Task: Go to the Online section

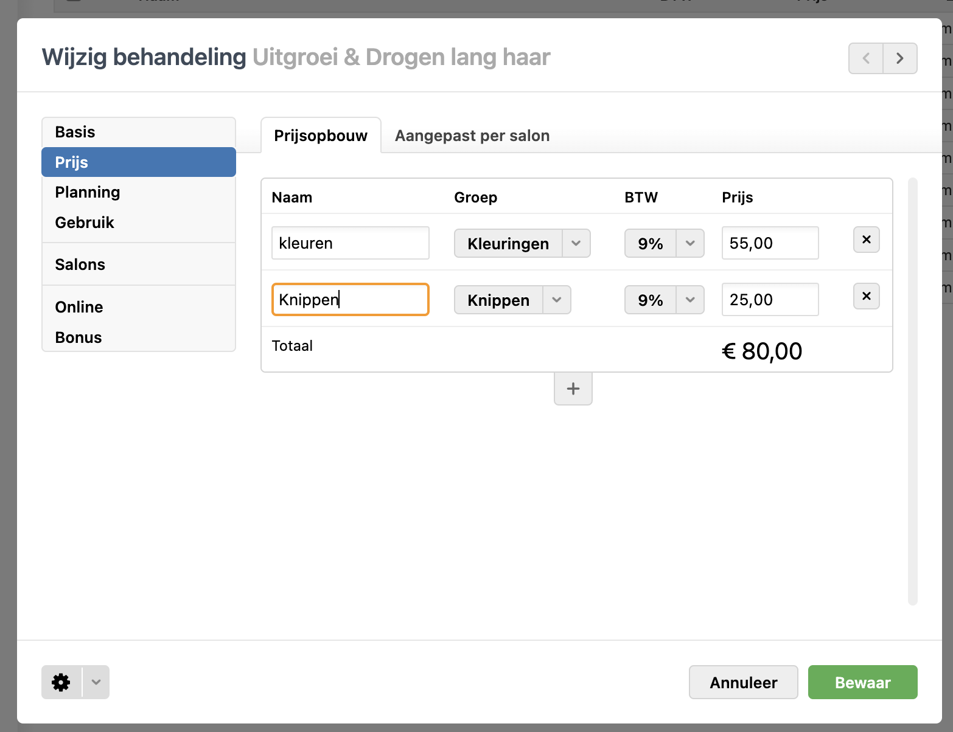Action: coord(79,307)
